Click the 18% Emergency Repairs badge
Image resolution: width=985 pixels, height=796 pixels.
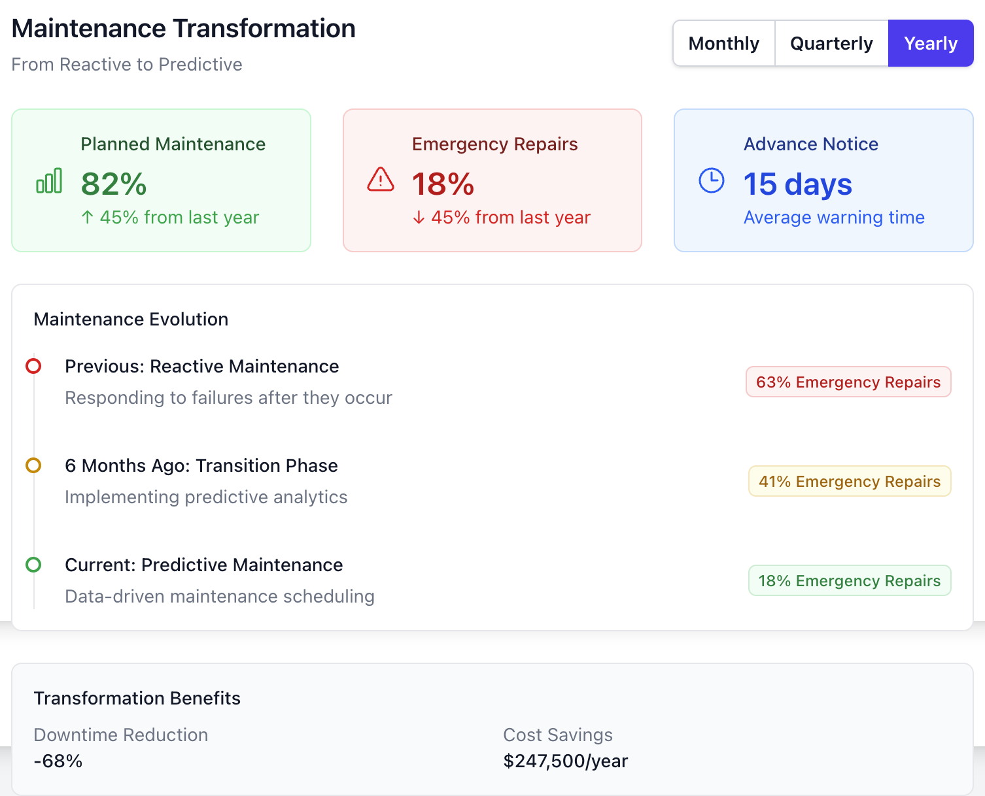pyautogui.click(x=850, y=580)
